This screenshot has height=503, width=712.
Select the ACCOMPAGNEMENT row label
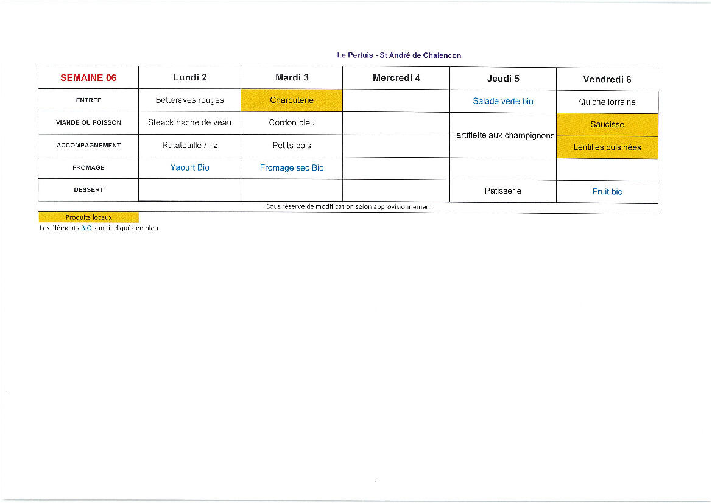click(x=88, y=146)
